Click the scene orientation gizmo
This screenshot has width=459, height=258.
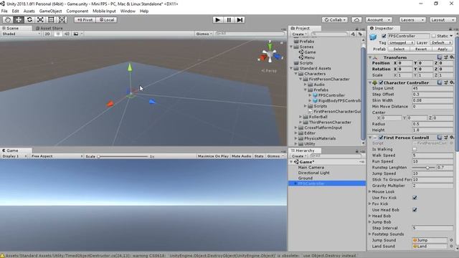270,54
